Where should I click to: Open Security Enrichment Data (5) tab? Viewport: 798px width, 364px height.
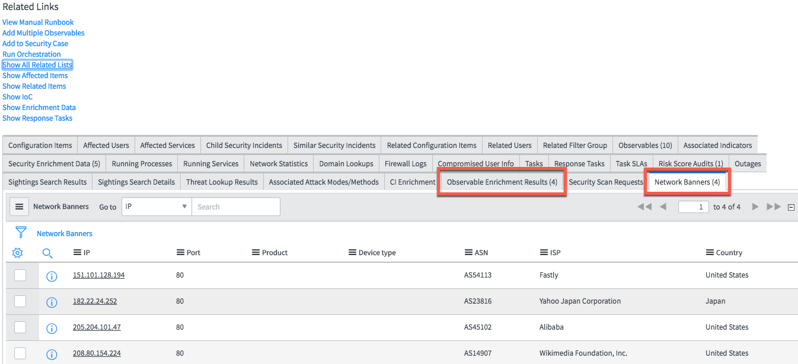tap(55, 163)
